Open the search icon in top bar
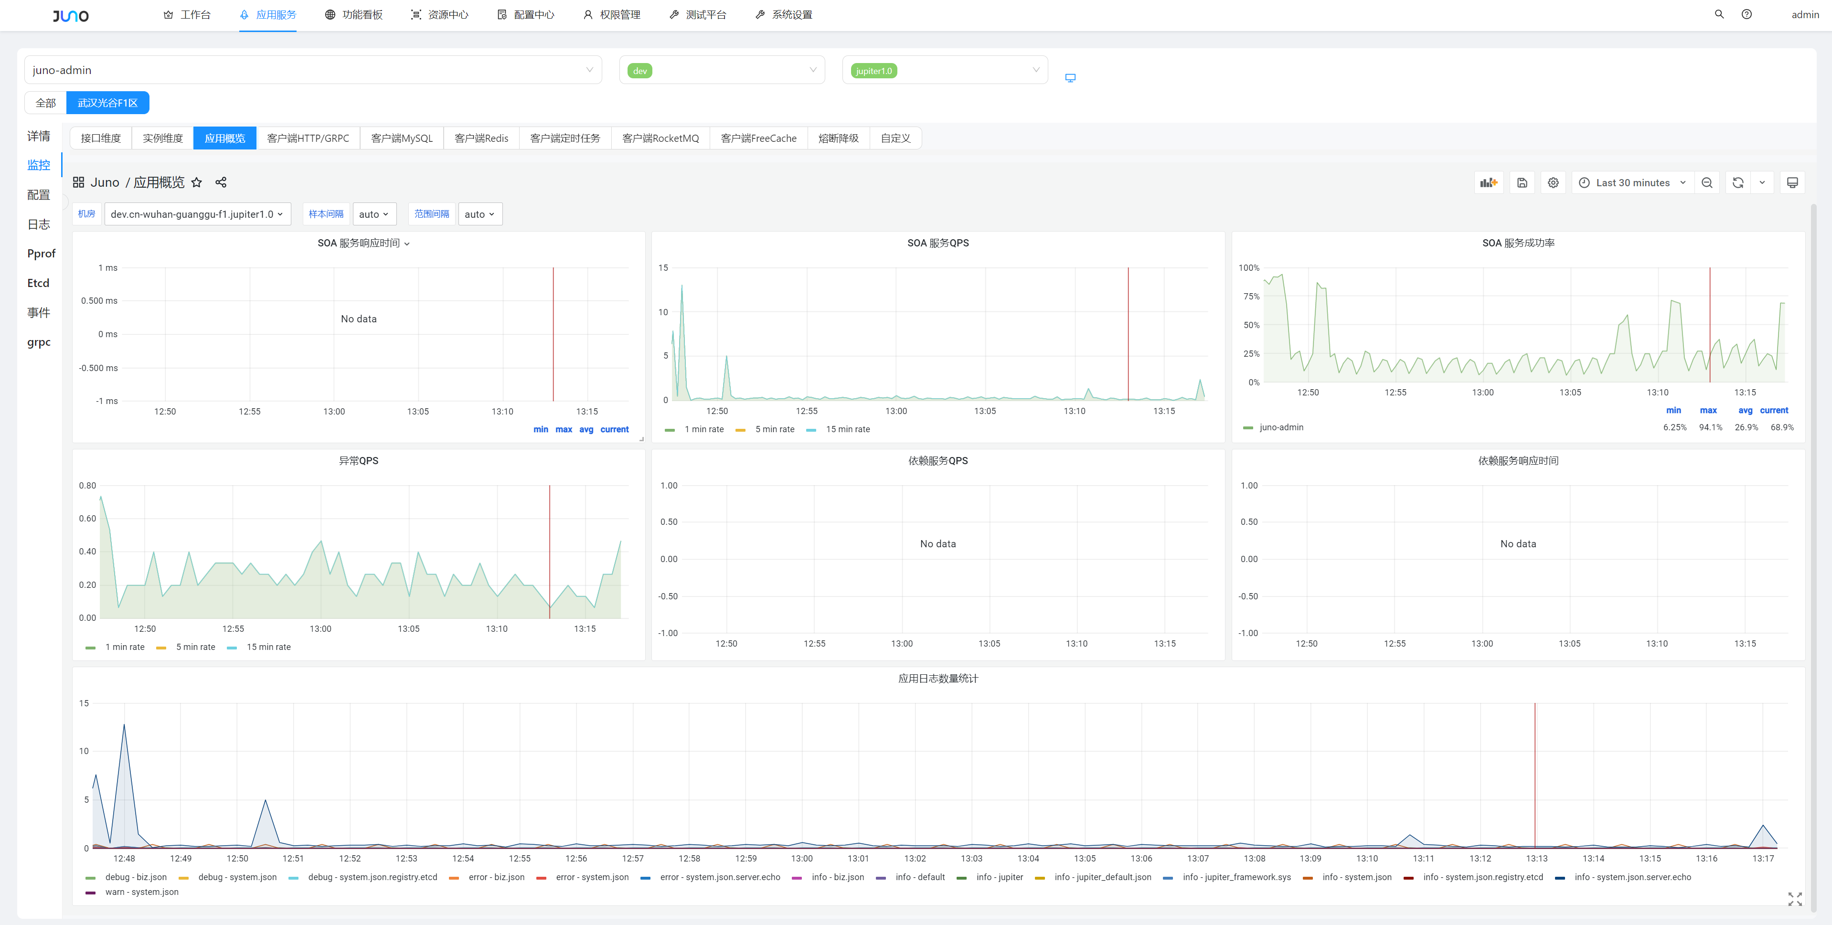Screen dimensions: 1832x925 pos(1719,14)
